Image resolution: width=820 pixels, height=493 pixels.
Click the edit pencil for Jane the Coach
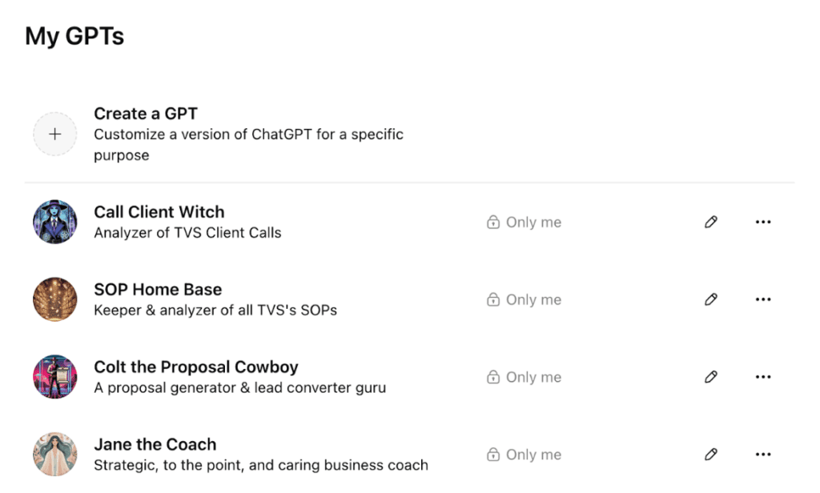(x=710, y=455)
